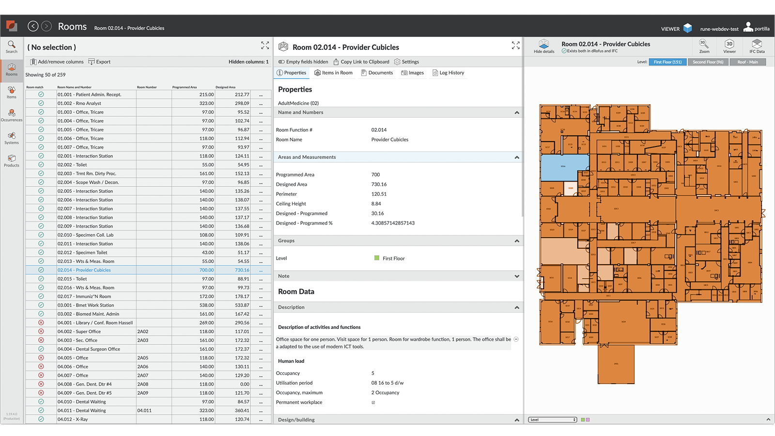Screen dimensions: 775x436
Task: Click Copy Link to Clipboard
Action: point(361,62)
